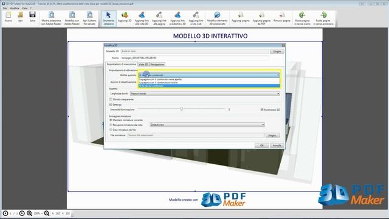Go to next page with right arrow
The image size is (389, 219).
22,214
